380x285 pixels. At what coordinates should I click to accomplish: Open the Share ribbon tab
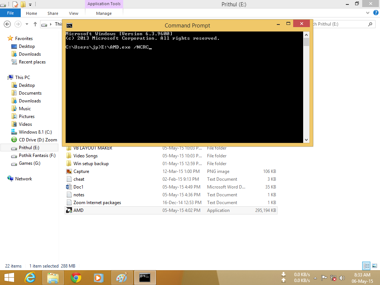click(53, 13)
